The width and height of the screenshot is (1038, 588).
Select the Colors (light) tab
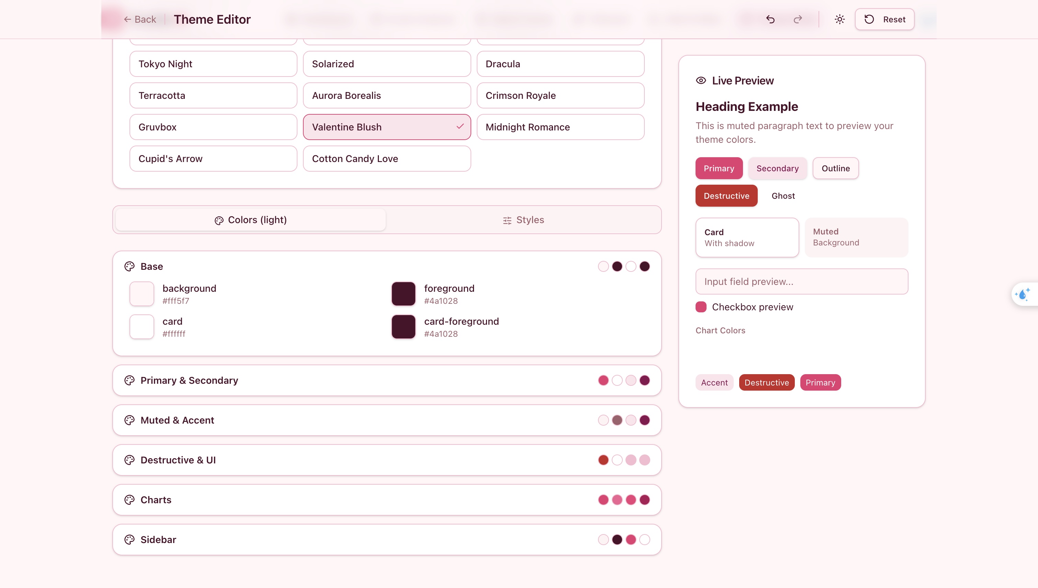tap(250, 220)
